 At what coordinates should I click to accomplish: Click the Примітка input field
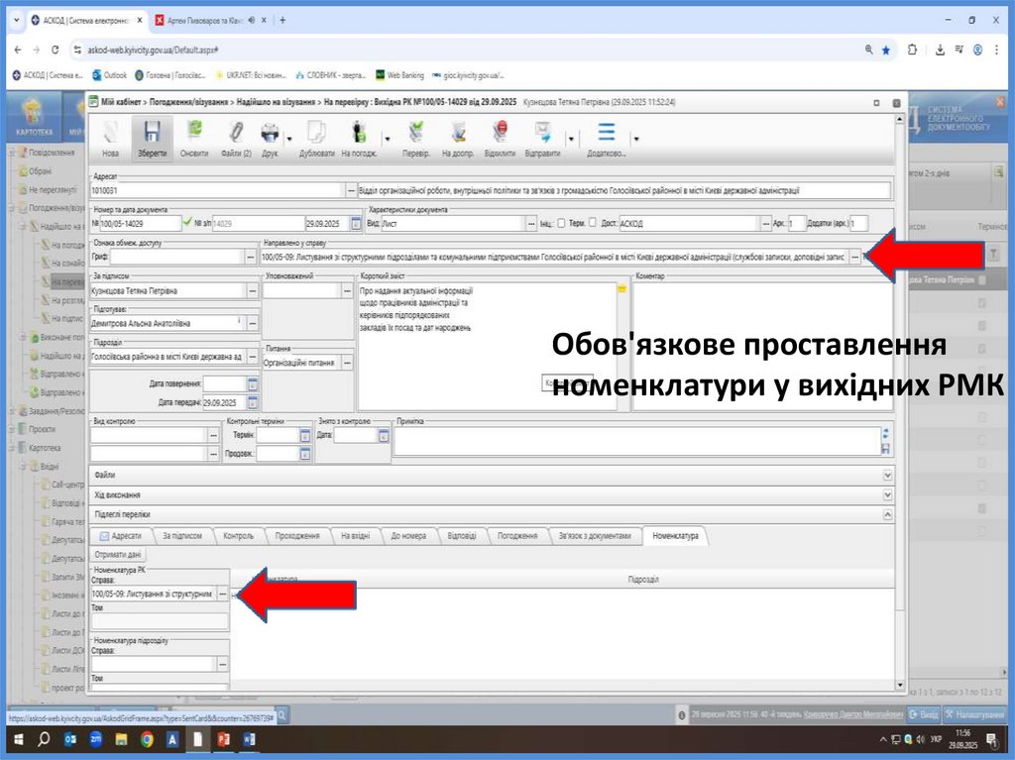(637, 441)
